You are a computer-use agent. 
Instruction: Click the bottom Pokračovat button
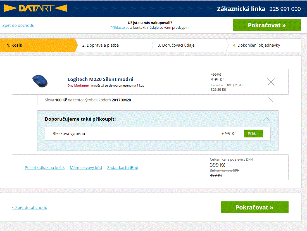(254, 207)
